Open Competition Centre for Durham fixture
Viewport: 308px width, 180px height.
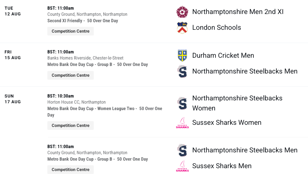click(x=70, y=75)
